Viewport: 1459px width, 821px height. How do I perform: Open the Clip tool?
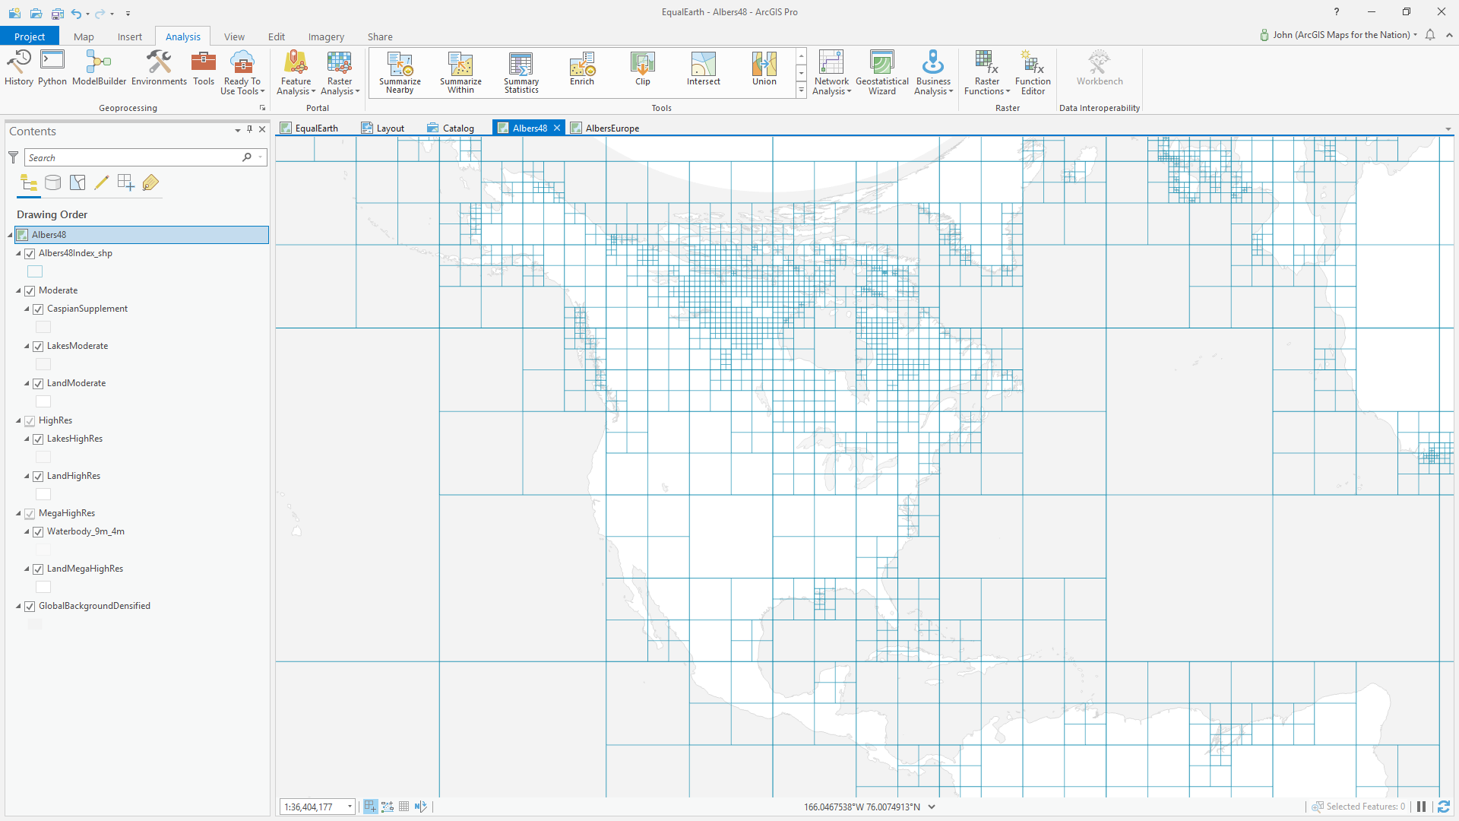coord(643,69)
